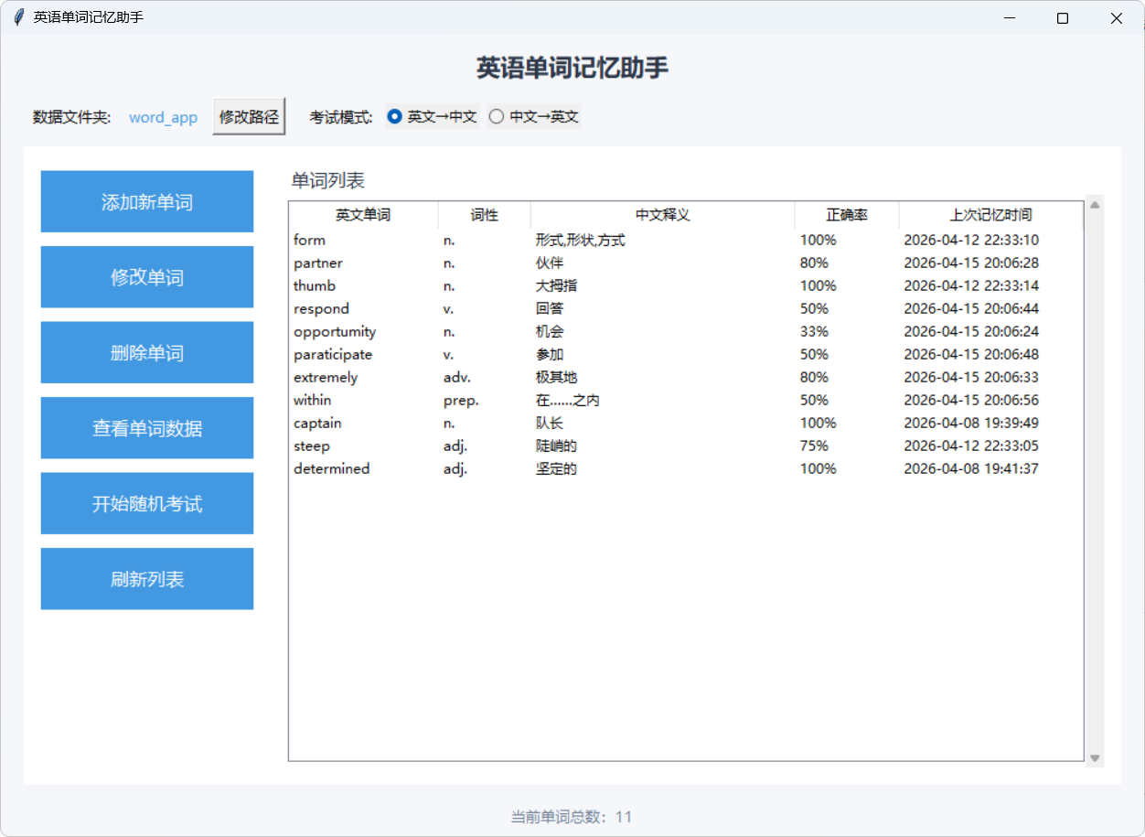Viewport: 1145px width, 837px height.
Task: Minimize the 英语单词记忆助手 window
Action: 1010,17
